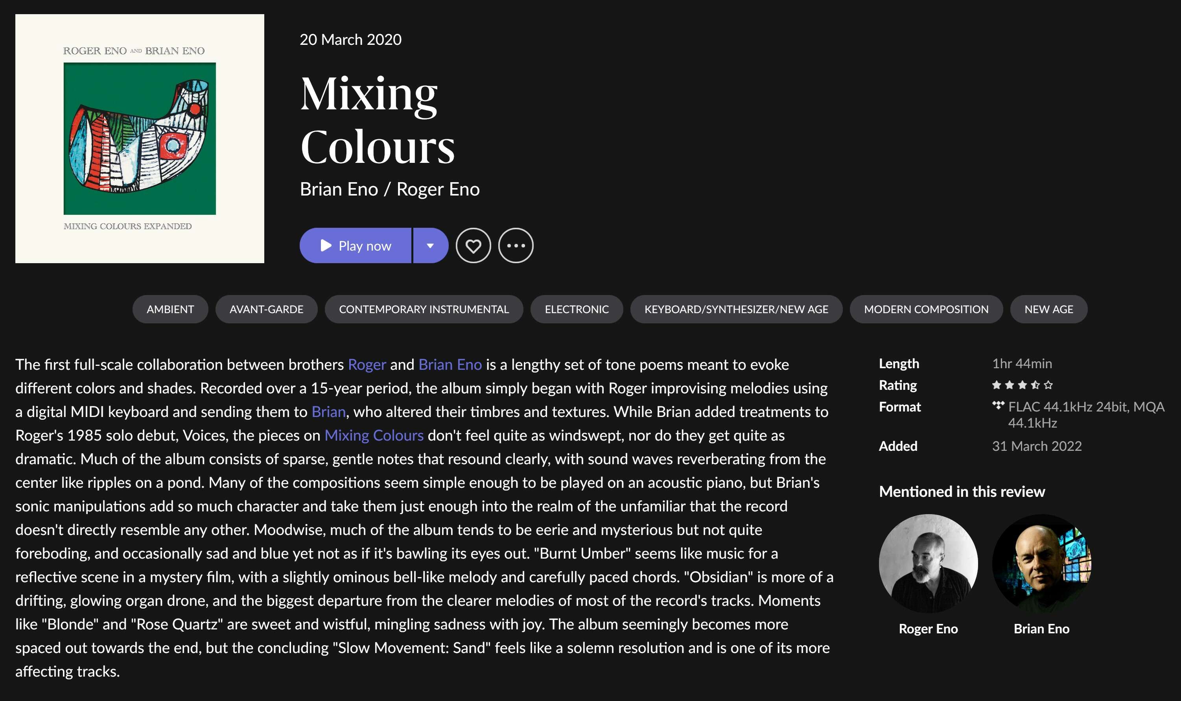Follow the Roger link in the review
1181x701 pixels.
click(367, 365)
